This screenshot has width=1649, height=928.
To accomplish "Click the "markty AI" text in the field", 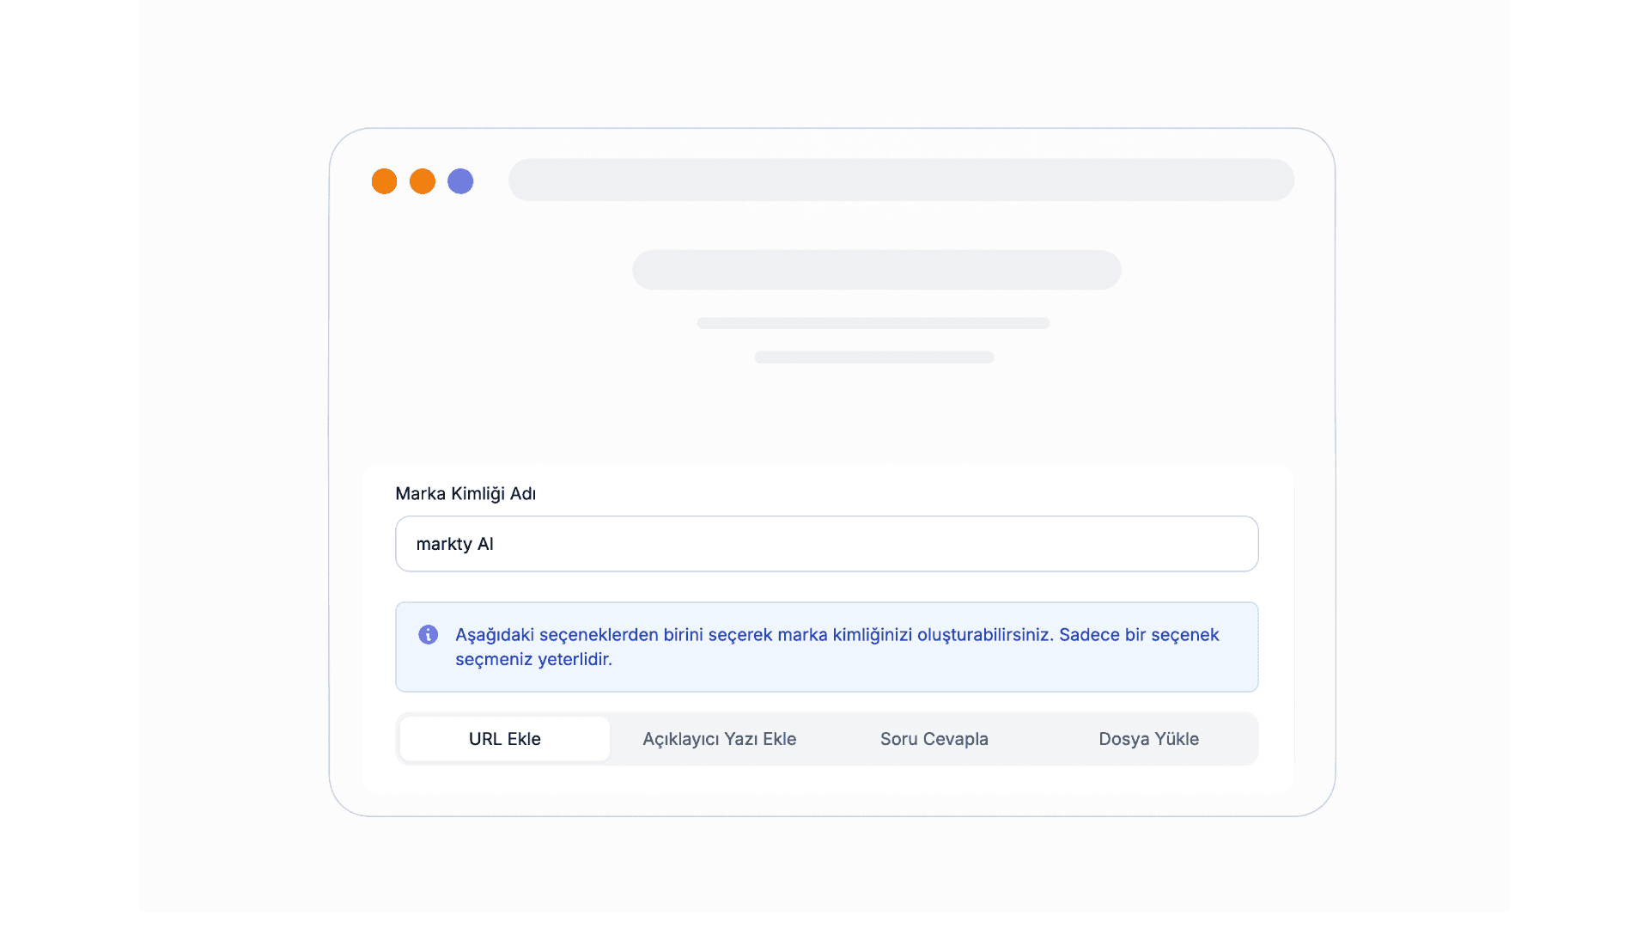I will point(454,544).
